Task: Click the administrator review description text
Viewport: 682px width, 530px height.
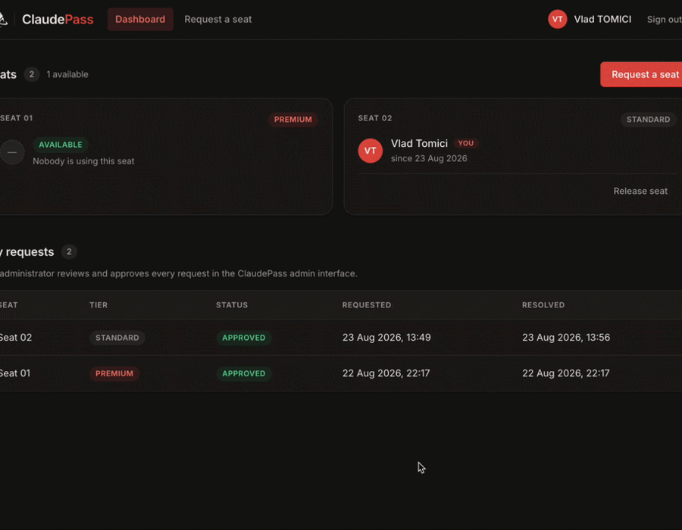Action: tap(178, 273)
